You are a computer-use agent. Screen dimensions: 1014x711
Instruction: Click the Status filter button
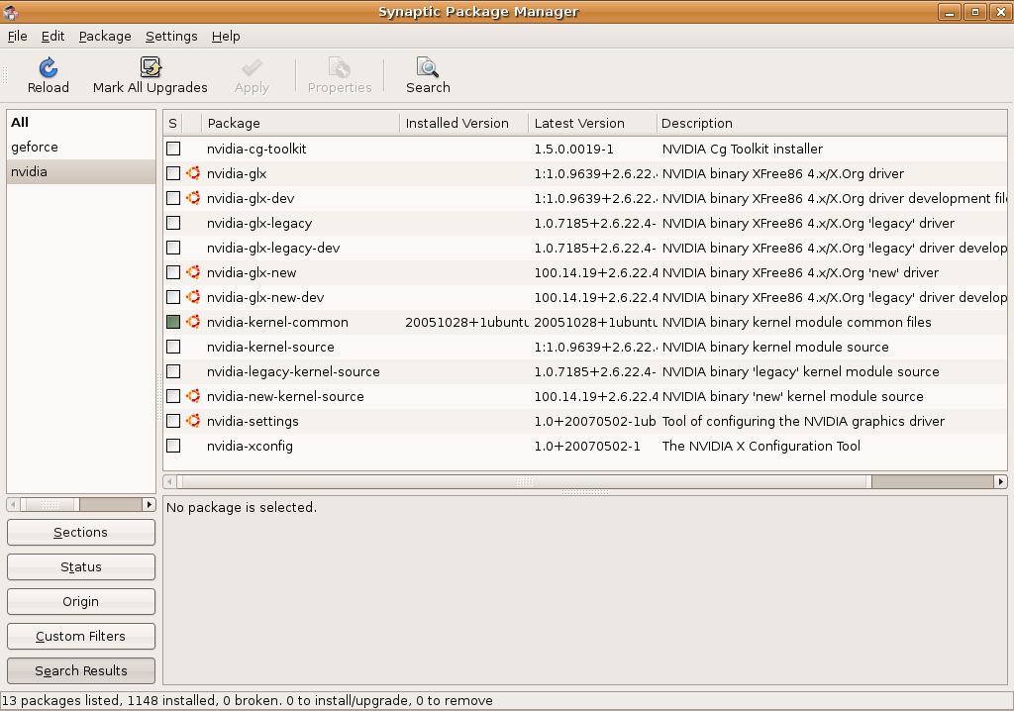pos(81,566)
